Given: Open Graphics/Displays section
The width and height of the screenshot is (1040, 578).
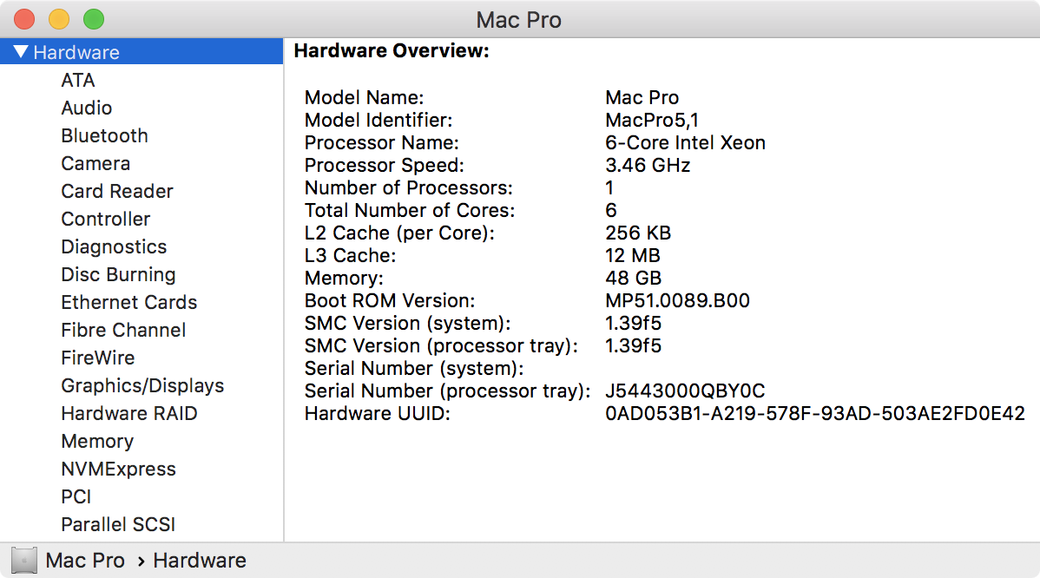Looking at the screenshot, I should 142,386.
